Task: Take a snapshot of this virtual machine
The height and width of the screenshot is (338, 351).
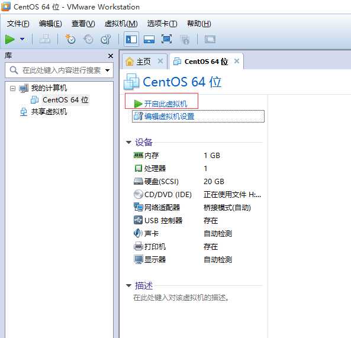Action: coord(70,39)
